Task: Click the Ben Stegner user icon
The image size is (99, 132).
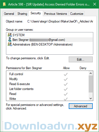Action: tap(10, 40)
